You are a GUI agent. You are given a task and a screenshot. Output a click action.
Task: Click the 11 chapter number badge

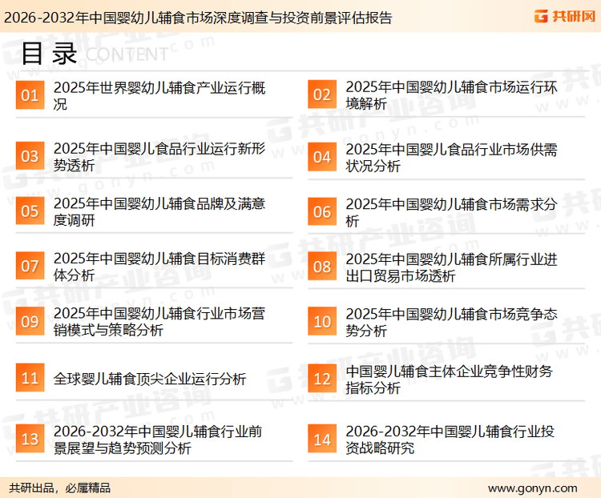pyautogui.click(x=30, y=378)
